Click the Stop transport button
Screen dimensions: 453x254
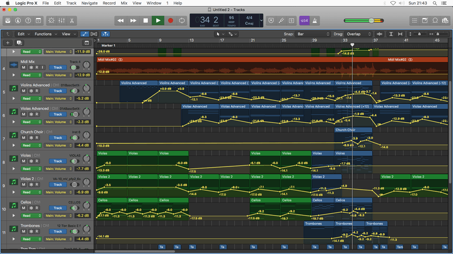pyautogui.click(x=146, y=20)
